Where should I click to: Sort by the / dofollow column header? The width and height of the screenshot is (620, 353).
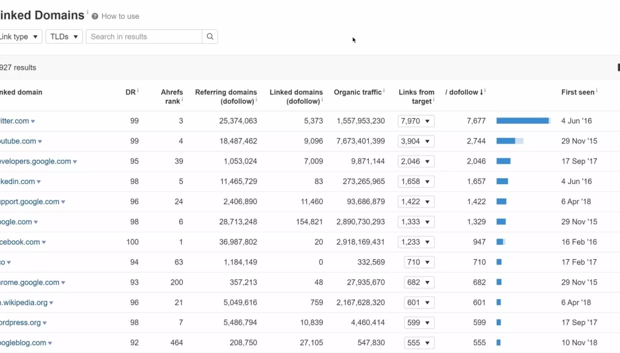464,92
